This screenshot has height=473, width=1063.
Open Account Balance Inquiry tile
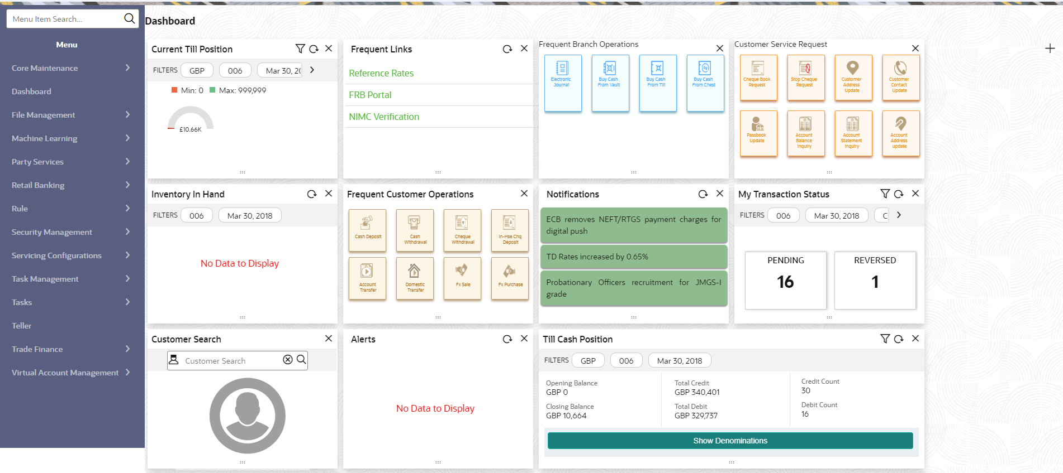point(806,133)
